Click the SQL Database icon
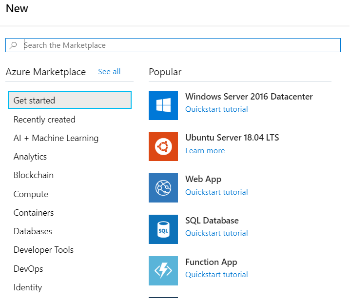This screenshot has height=304, width=350. pos(163,229)
